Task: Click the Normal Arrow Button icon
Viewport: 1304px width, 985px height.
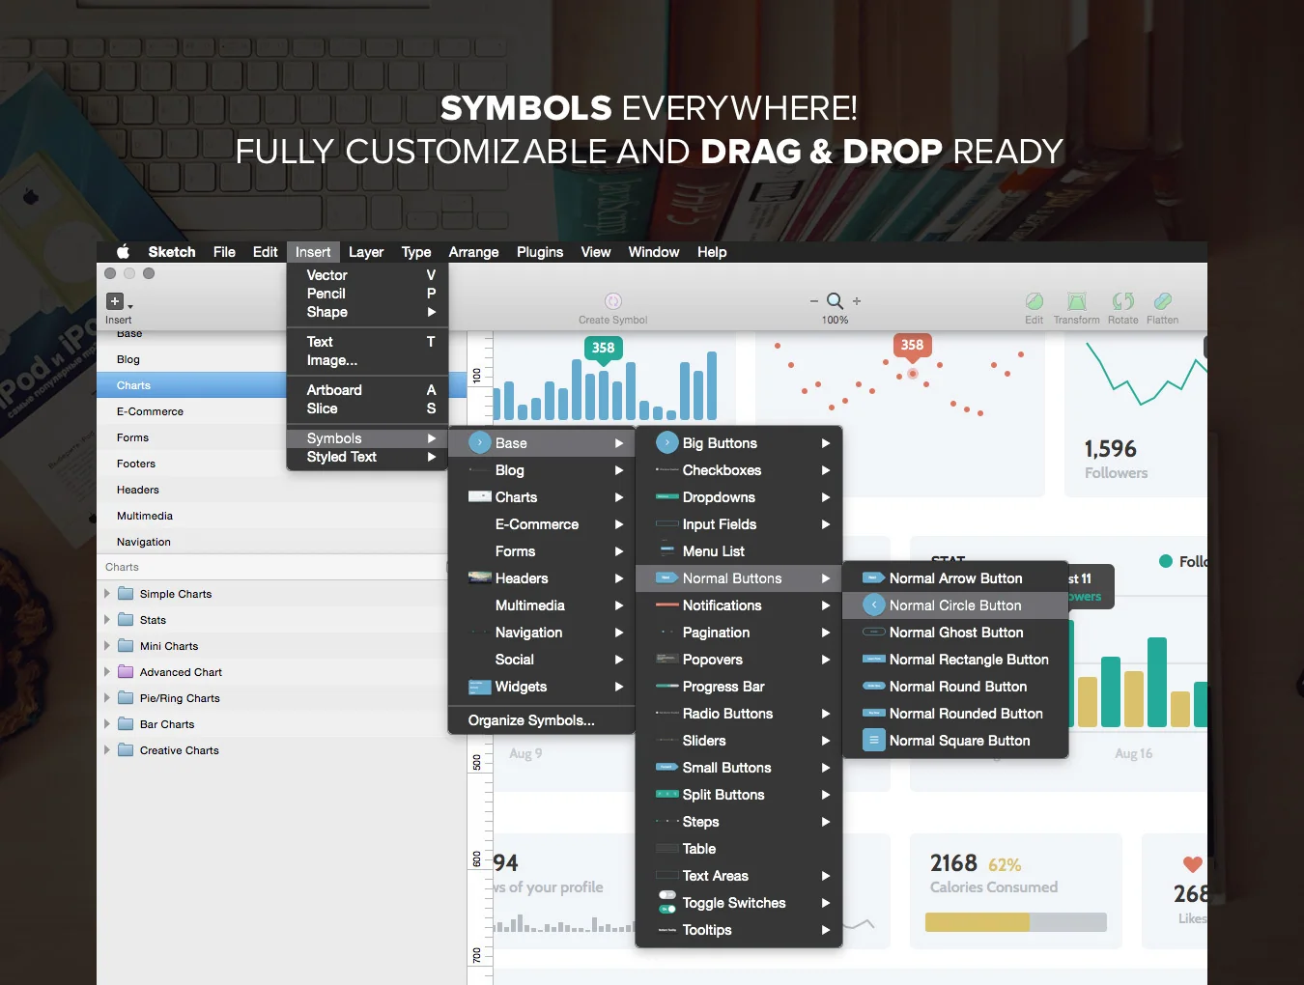Action: (874, 577)
